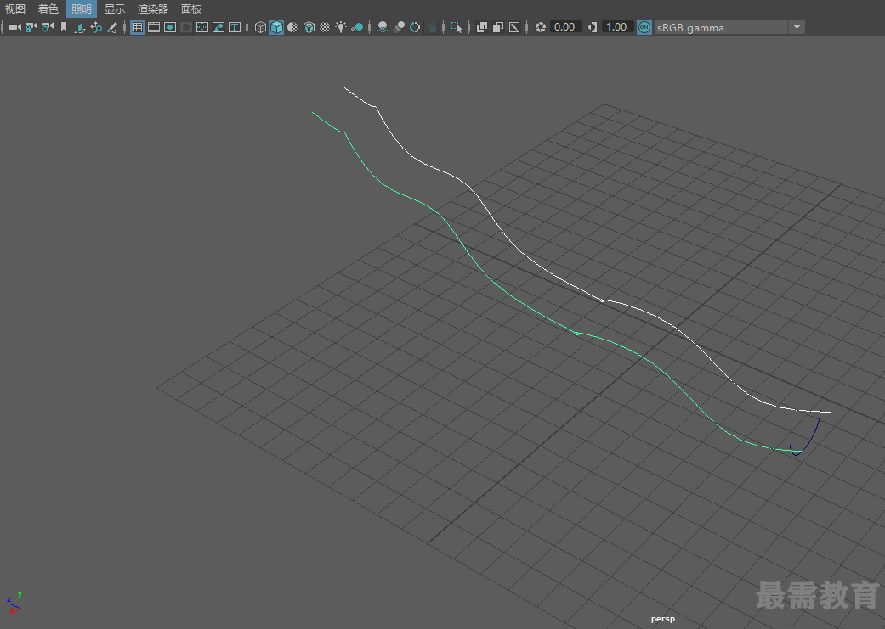Viewport: 885px width, 629px height.
Task: Toggle the Shadows icon
Action: (357, 27)
